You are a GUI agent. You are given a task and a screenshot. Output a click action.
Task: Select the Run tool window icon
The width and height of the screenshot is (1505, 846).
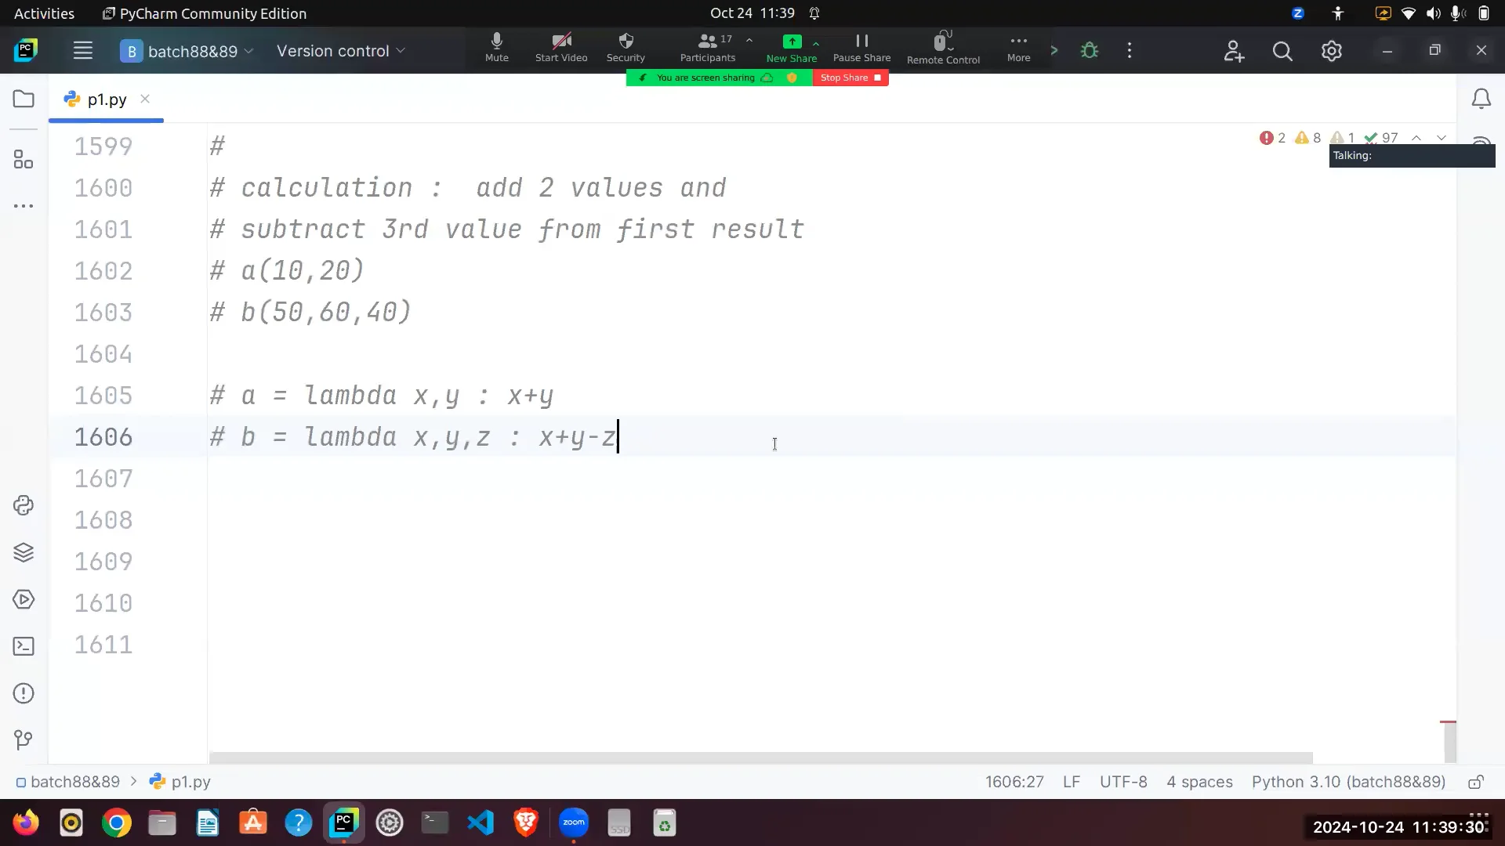pos(24,599)
